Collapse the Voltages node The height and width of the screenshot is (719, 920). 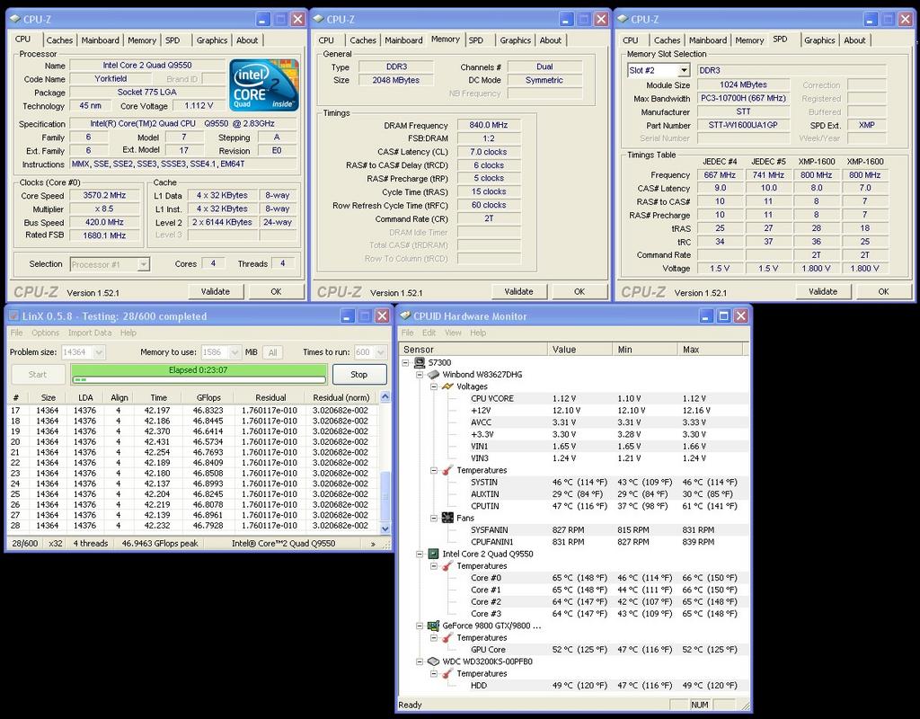434,386
